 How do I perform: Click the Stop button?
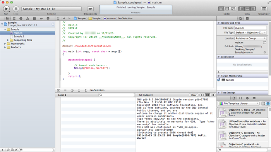tap(16, 9)
